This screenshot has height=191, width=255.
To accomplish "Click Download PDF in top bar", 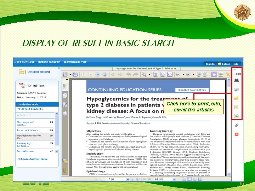I will point(75,62).
